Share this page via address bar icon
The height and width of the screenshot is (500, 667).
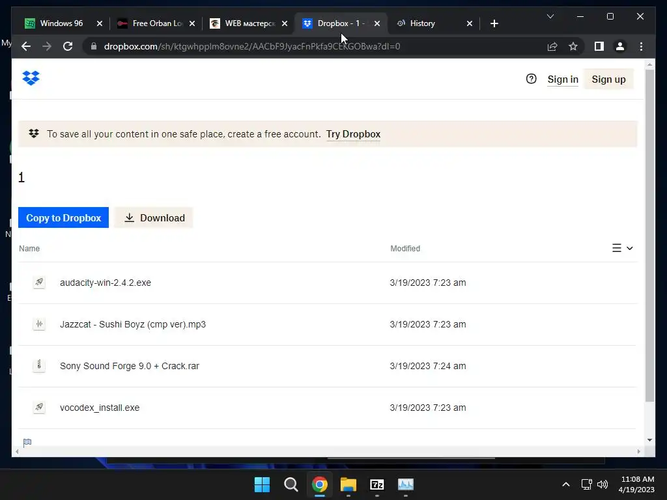click(552, 46)
